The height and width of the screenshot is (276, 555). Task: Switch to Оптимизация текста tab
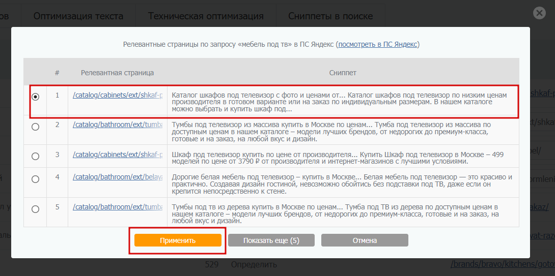click(78, 16)
